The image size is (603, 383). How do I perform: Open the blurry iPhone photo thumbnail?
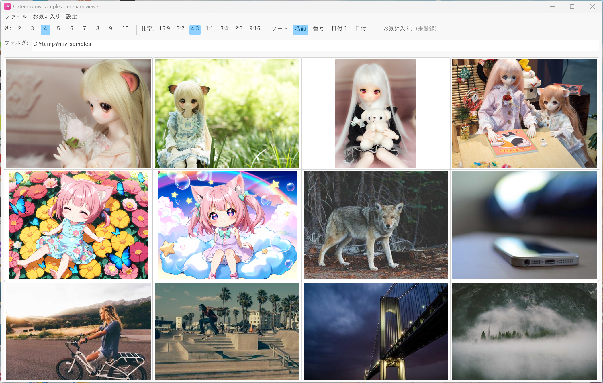coord(524,225)
